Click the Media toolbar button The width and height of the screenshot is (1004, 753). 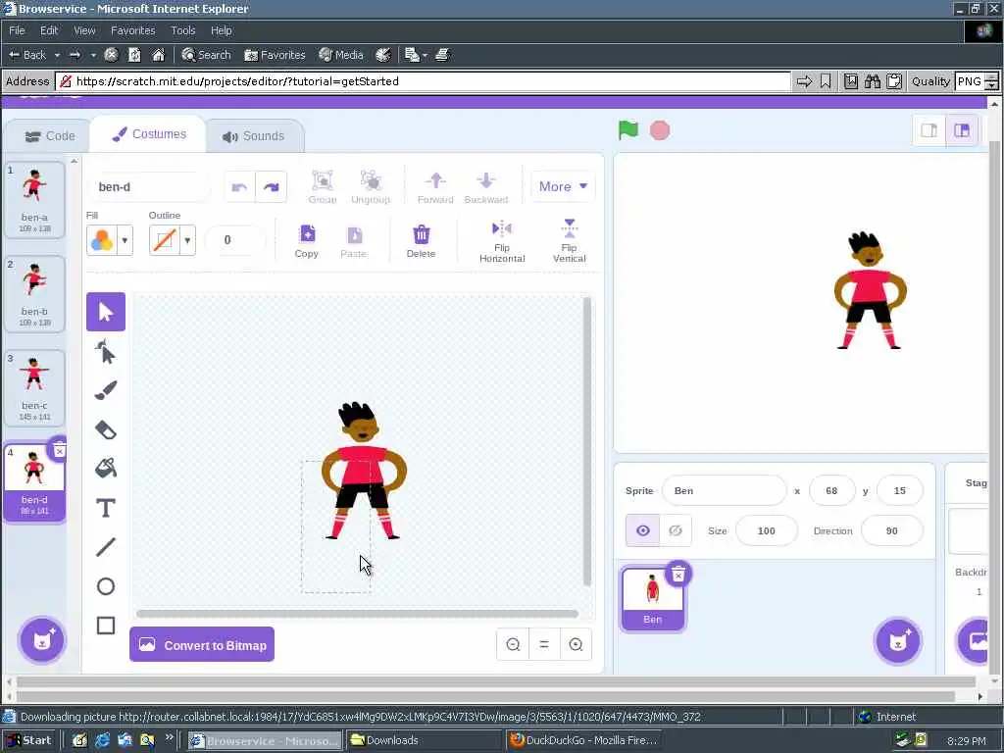pyautogui.click(x=341, y=55)
